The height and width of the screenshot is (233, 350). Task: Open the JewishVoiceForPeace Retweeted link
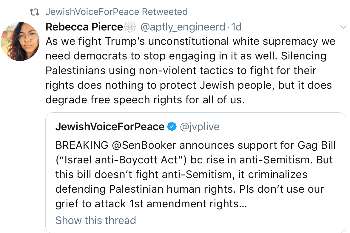point(117,12)
